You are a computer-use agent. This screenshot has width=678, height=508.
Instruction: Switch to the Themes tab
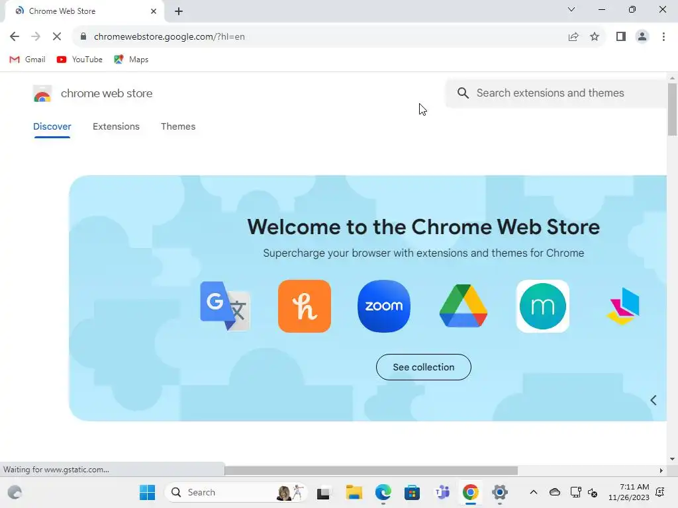tap(178, 126)
